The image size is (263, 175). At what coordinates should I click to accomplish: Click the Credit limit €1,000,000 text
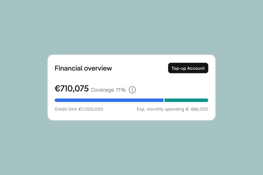coord(79,109)
